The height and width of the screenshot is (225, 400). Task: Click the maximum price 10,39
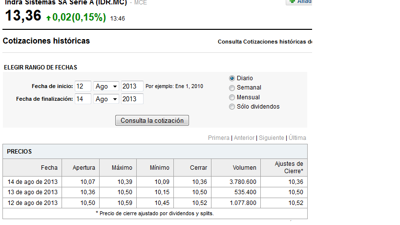pos(125,182)
